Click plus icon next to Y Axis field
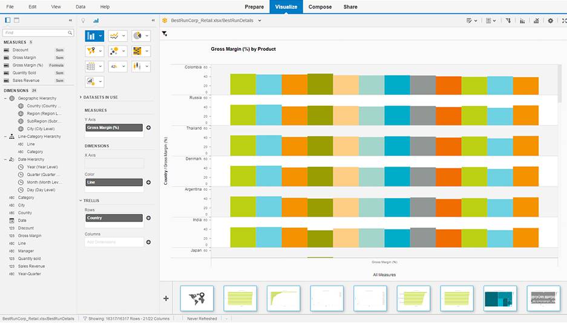This screenshot has width=567, height=323. coord(148,128)
